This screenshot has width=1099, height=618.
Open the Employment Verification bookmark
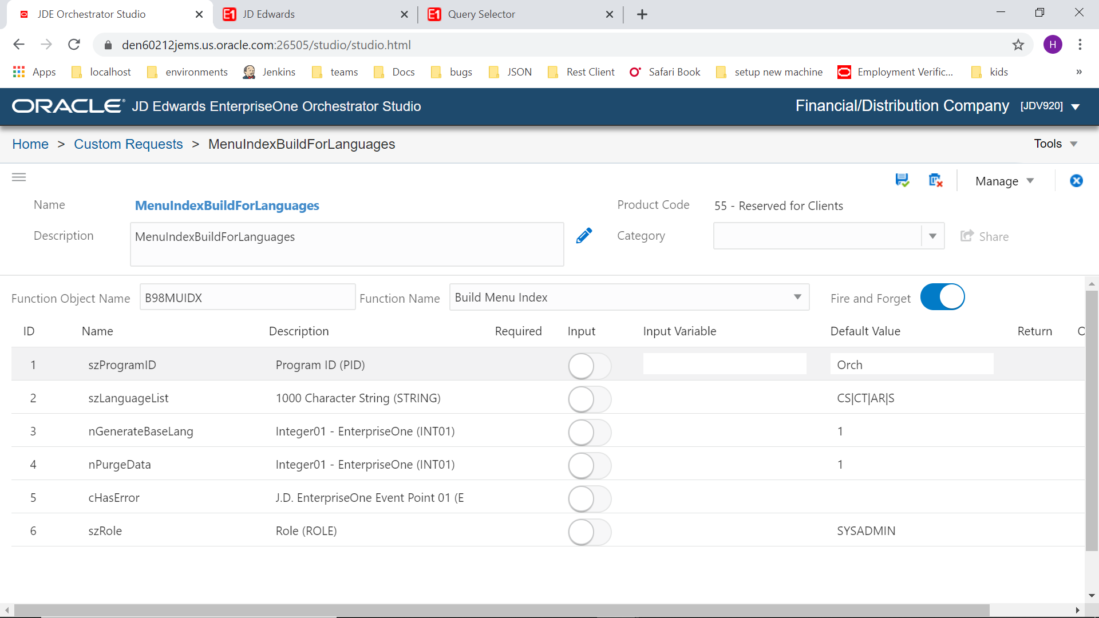click(x=896, y=72)
